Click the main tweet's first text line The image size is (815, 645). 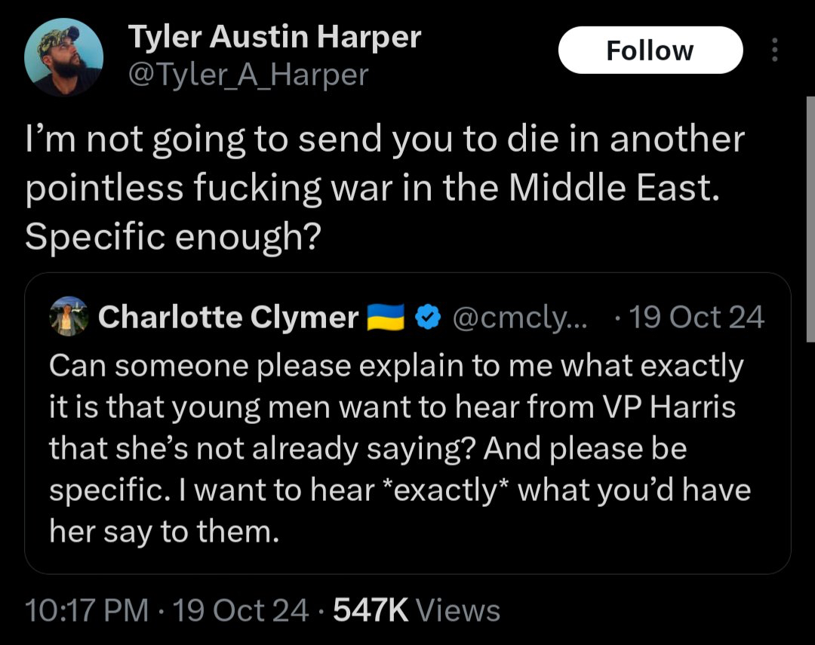tap(384, 141)
